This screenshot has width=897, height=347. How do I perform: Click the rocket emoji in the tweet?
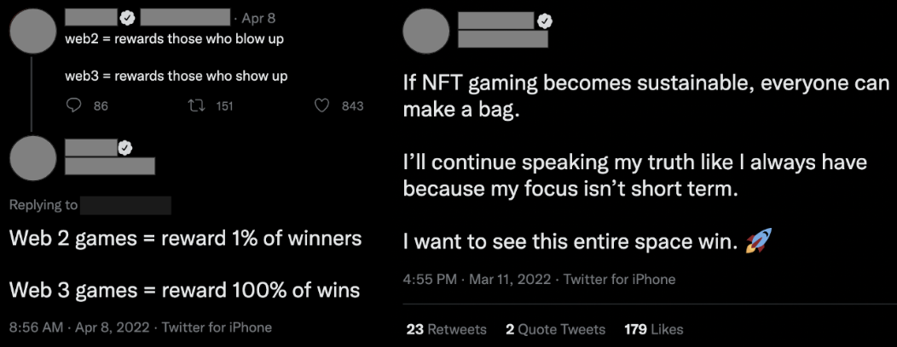755,243
